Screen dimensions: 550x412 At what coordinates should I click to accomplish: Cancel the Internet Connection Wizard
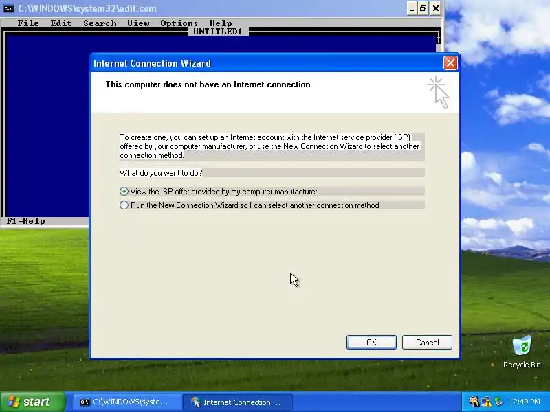click(427, 342)
